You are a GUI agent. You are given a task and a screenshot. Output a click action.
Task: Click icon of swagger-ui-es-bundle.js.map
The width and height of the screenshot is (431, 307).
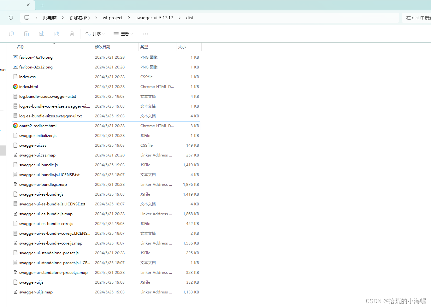coord(15,214)
